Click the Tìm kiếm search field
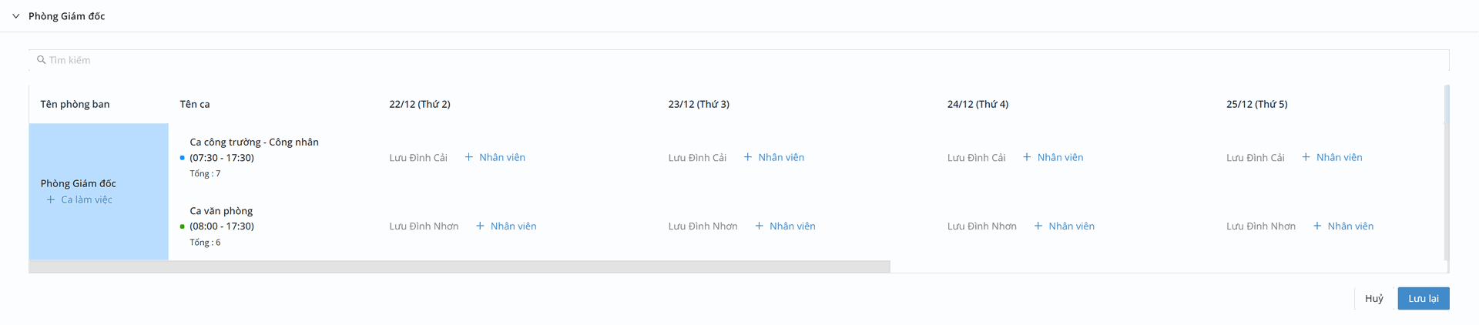Image resolution: width=1479 pixels, height=325 pixels. tap(739, 60)
